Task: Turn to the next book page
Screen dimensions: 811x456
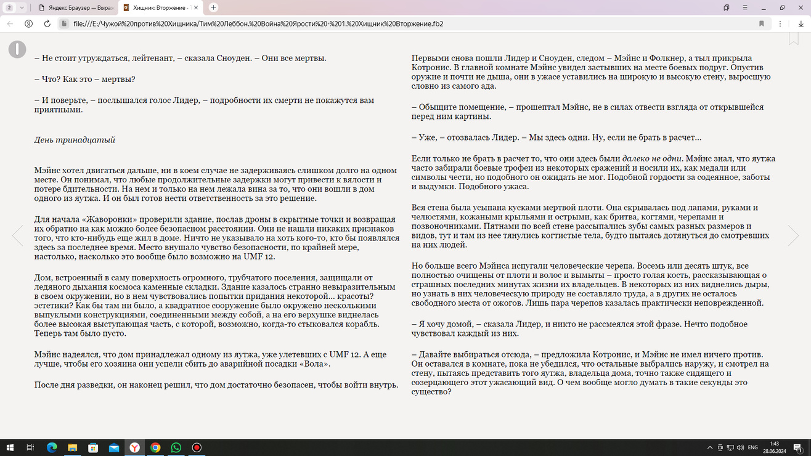Action: (793, 235)
